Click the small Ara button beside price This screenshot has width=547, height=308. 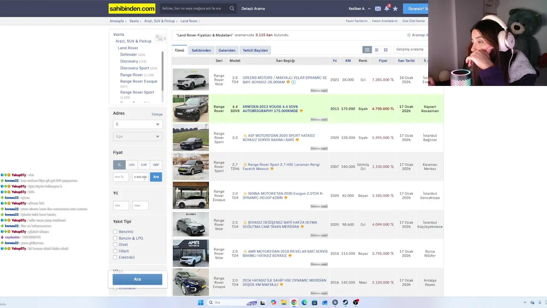click(x=156, y=177)
